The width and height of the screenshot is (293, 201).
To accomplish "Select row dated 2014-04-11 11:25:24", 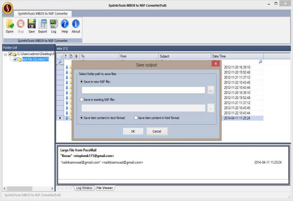I will tap(237, 118).
